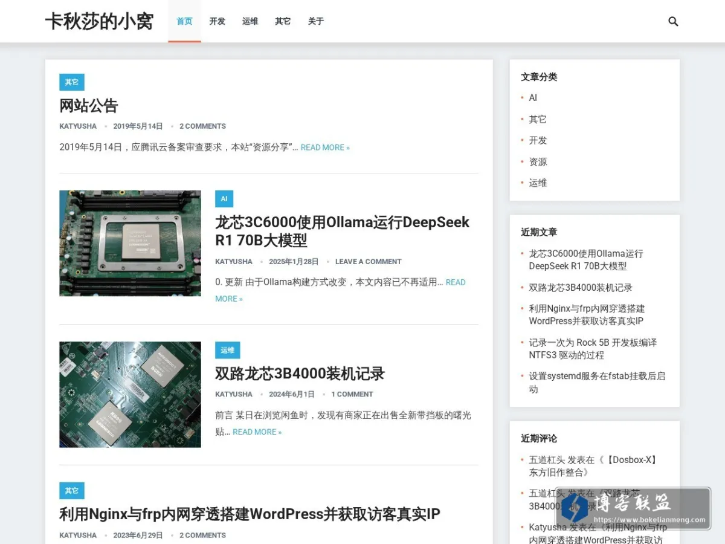Image resolution: width=725 pixels, height=544 pixels.
Task: Open recent post 龙芯3C6000使用Ollama运行 in sidebar
Action: (586, 260)
